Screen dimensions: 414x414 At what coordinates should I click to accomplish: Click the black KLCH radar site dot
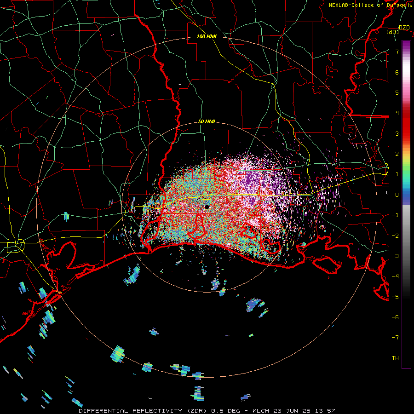click(207, 207)
